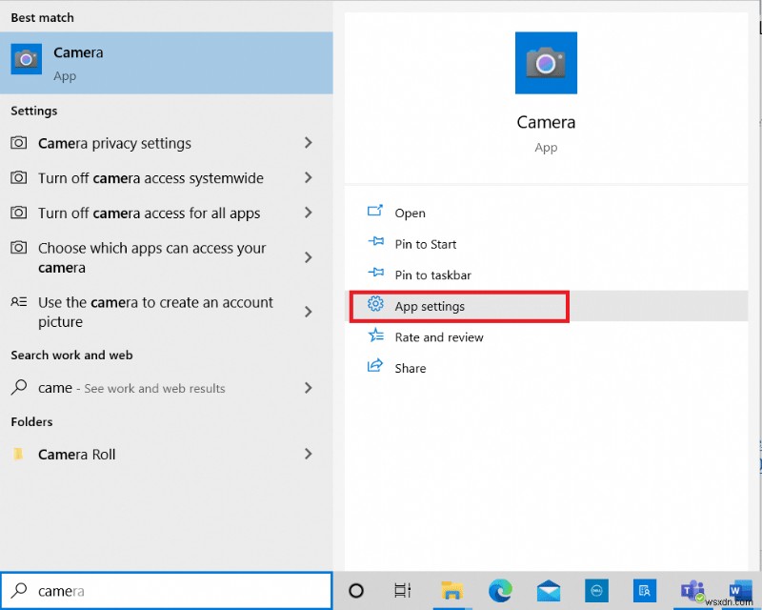762x610 pixels.
Task: Expand the Camera Roll folder chevron
Action: pos(309,455)
